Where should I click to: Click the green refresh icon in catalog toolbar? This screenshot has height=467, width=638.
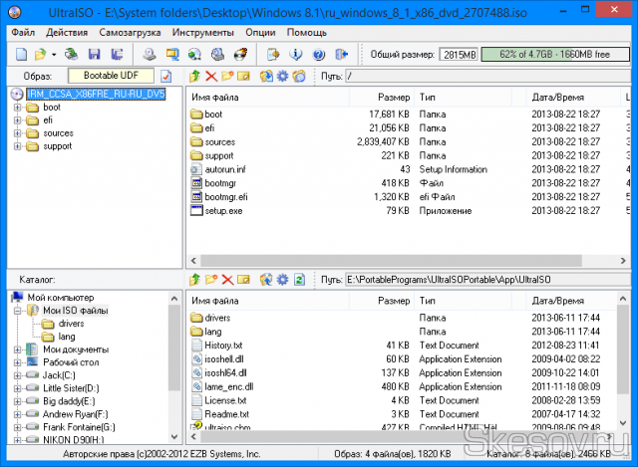click(298, 281)
